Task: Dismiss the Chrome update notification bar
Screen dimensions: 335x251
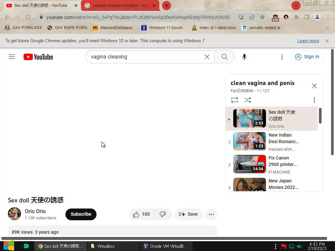Action: click(327, 41)
